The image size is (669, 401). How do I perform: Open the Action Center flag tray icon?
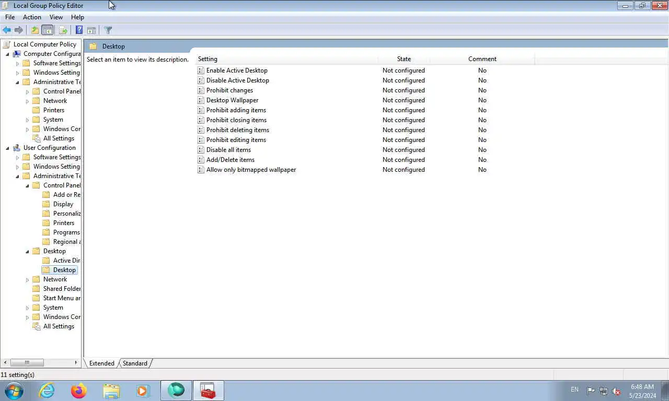[591, 391]
